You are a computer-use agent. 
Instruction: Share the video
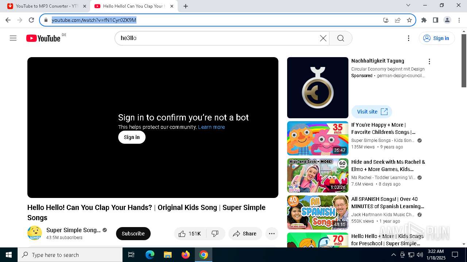245,234
